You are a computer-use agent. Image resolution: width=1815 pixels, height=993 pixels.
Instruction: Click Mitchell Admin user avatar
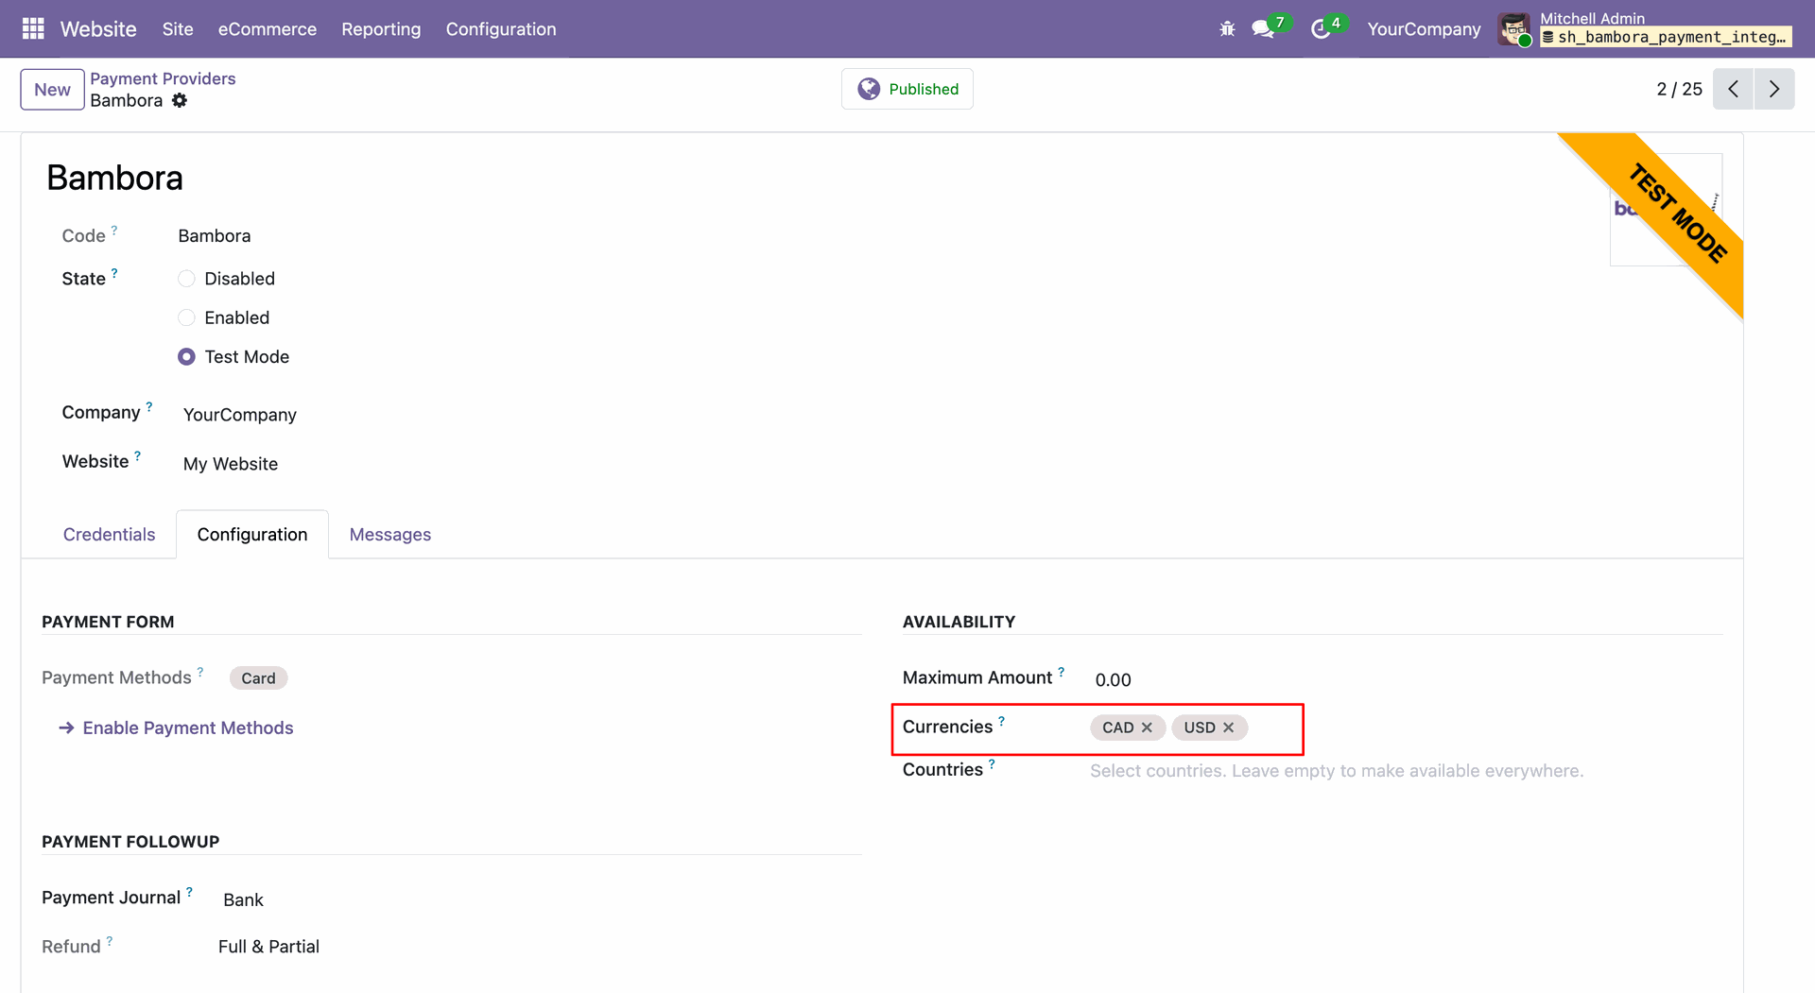(1514, 29)
